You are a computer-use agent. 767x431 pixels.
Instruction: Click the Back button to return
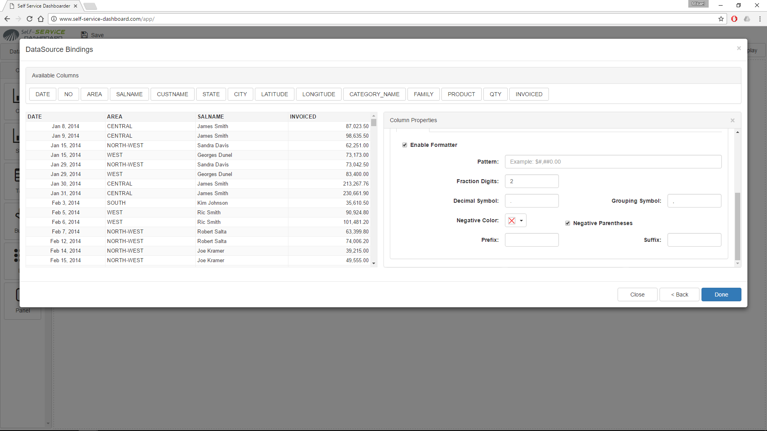[680, 294]
